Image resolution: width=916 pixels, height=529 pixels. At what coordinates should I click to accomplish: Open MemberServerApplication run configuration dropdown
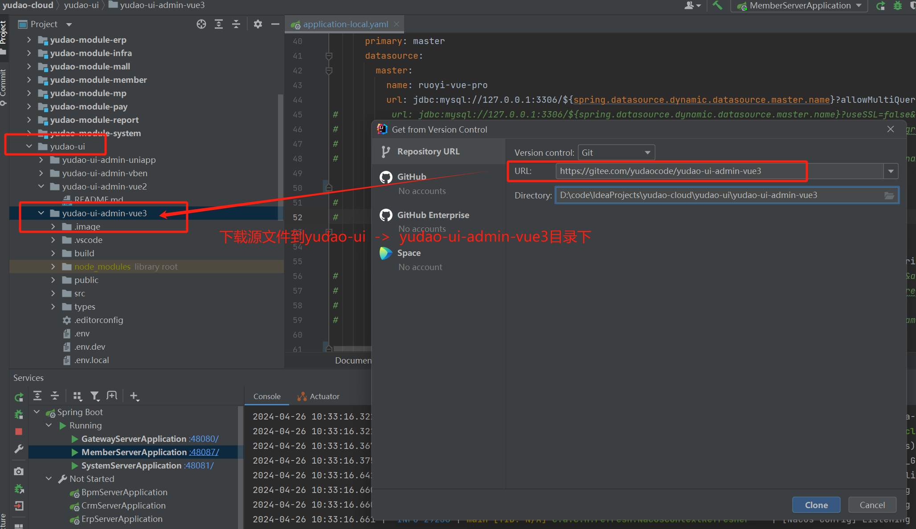(x=859, y=5)
